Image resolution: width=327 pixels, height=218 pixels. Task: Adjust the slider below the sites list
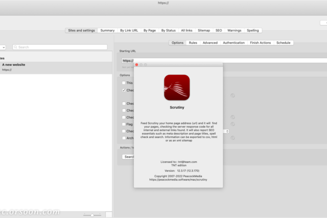(x=92, y=215)
